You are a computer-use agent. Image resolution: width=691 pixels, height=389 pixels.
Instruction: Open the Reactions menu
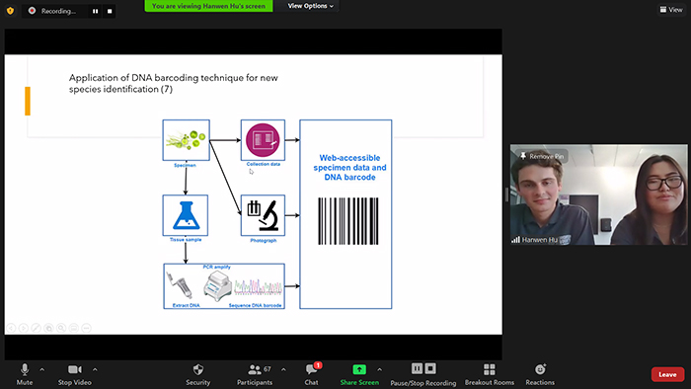point(540,374)
